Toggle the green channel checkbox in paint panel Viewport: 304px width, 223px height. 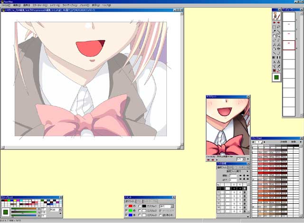(126, 210)
